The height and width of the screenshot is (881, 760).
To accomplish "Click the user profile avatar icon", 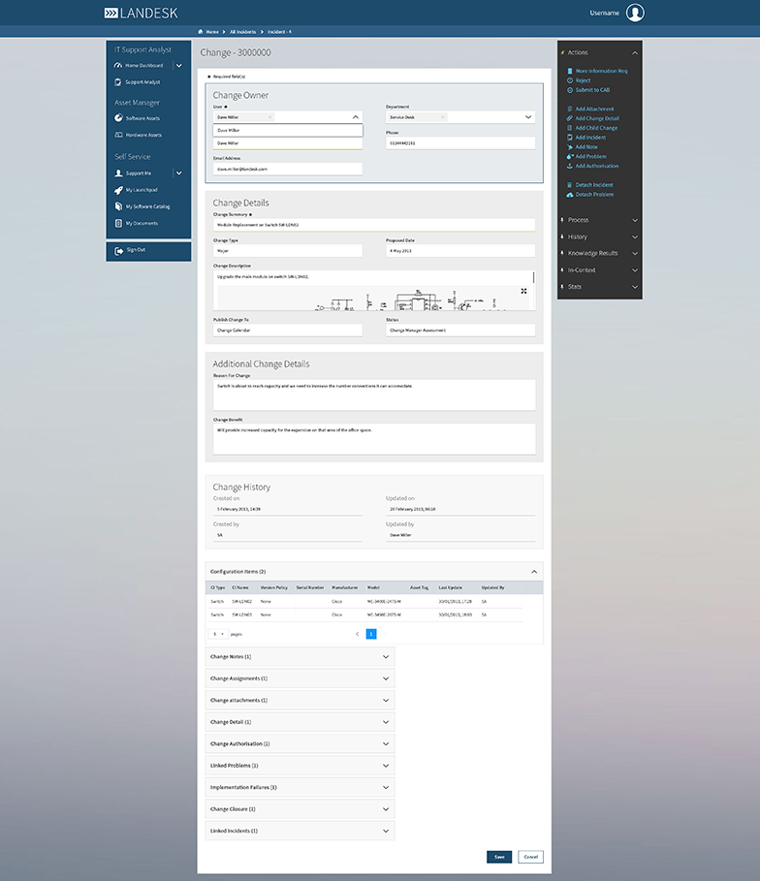I will tap(635, 13).
